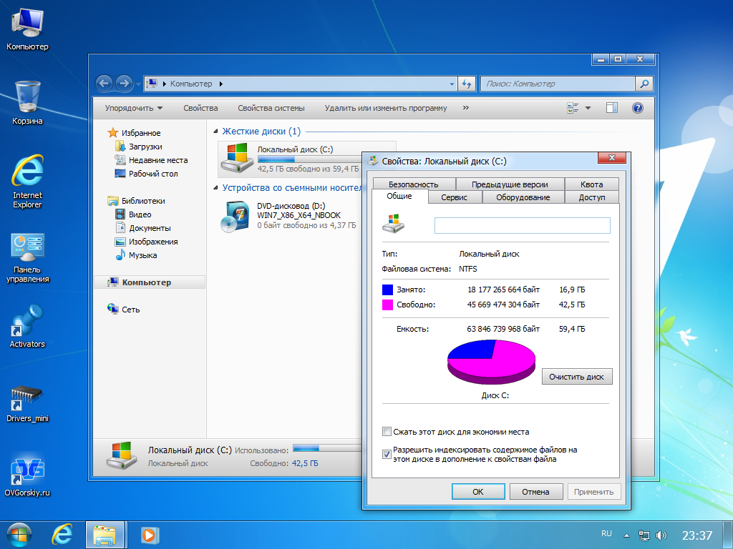733x549 pixels.
Task: Open the Windows Start button
Action: (19, 535)
